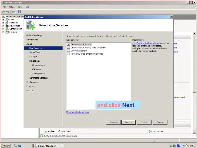Click the Network Device Enrollment Service label

click(x=87, y=54)
